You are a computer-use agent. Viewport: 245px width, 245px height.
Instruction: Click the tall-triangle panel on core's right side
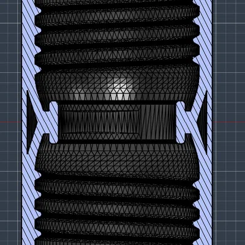(x=158, y=122)
